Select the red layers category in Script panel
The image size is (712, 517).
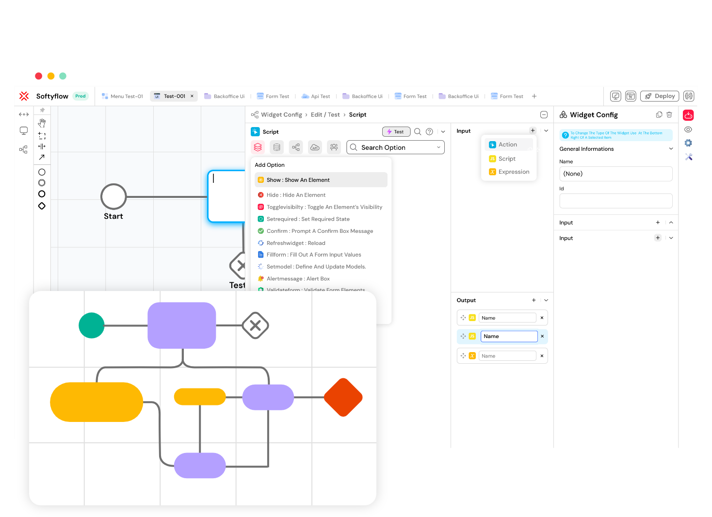pos(258,147)
